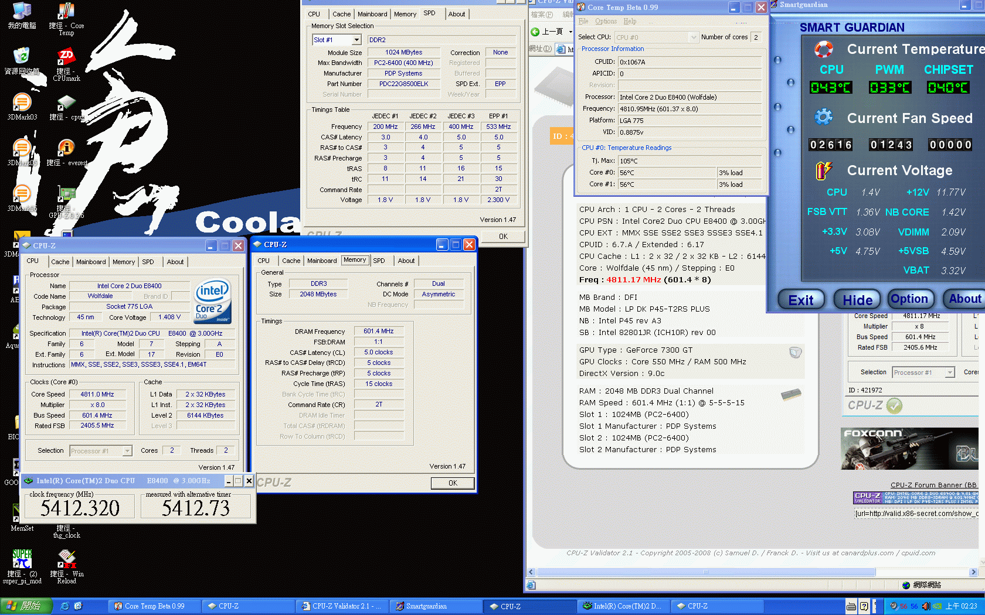Click OK in top CPU-Z SPD window
The width and height of the screenshot is (985, 615).
click(x=503, y=237)
